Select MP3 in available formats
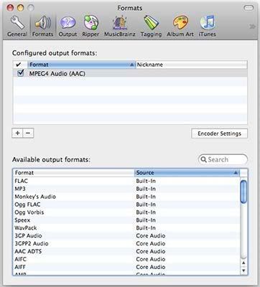The width and height of the screenshot is (260, 287). pos(126,189)
